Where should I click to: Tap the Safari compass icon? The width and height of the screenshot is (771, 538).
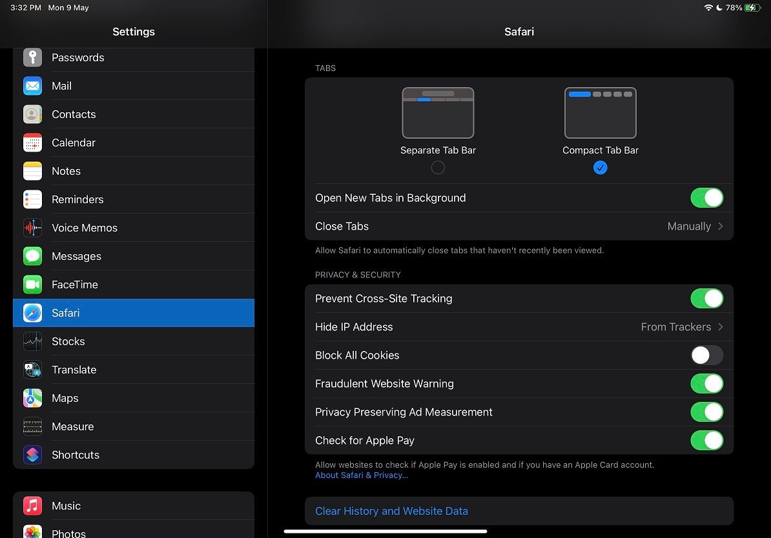tap(32, 313)
